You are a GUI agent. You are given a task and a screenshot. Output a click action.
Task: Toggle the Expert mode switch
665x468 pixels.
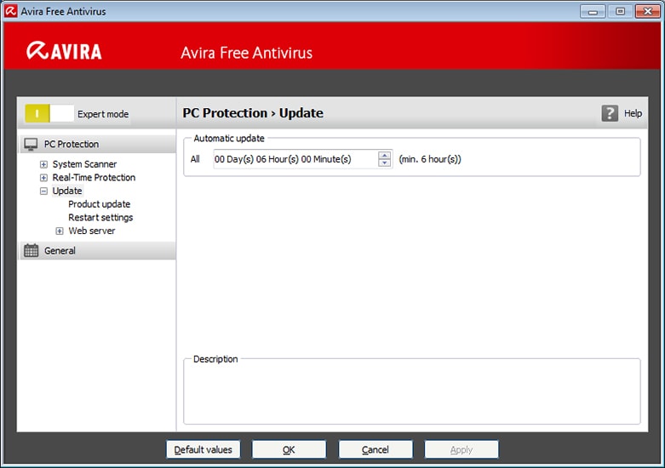[49, 114]
